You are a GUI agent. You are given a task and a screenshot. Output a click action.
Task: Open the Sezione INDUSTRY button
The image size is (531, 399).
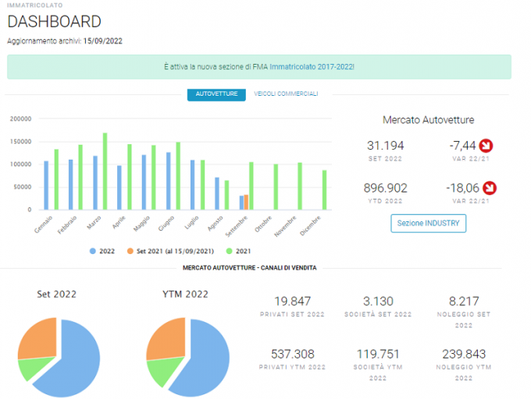click(x=429, y=224)
